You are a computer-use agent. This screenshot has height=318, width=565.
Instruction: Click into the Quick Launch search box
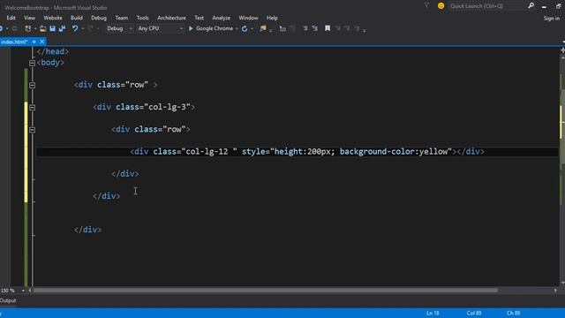486,6
